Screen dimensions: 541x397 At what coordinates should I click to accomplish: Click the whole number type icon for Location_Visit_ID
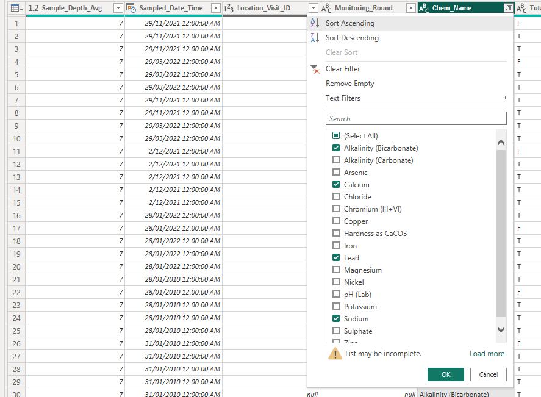pos(229,8)
